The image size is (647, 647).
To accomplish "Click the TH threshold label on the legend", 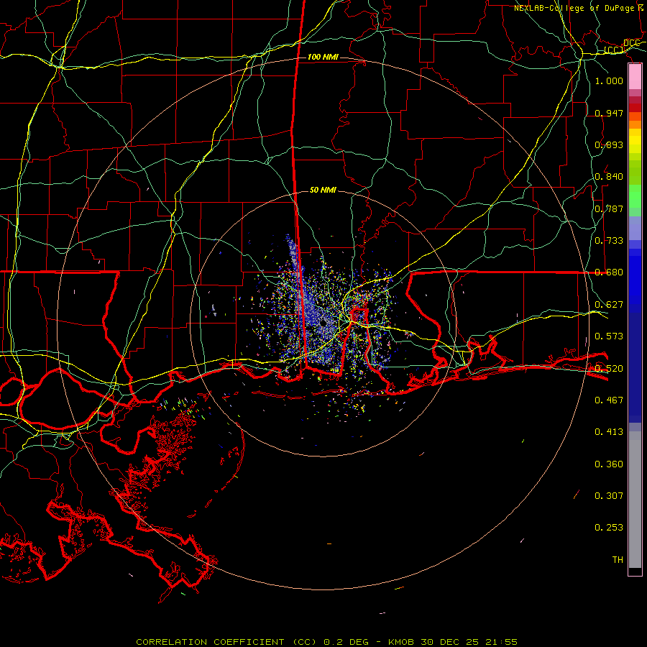I will click(618, 559).
